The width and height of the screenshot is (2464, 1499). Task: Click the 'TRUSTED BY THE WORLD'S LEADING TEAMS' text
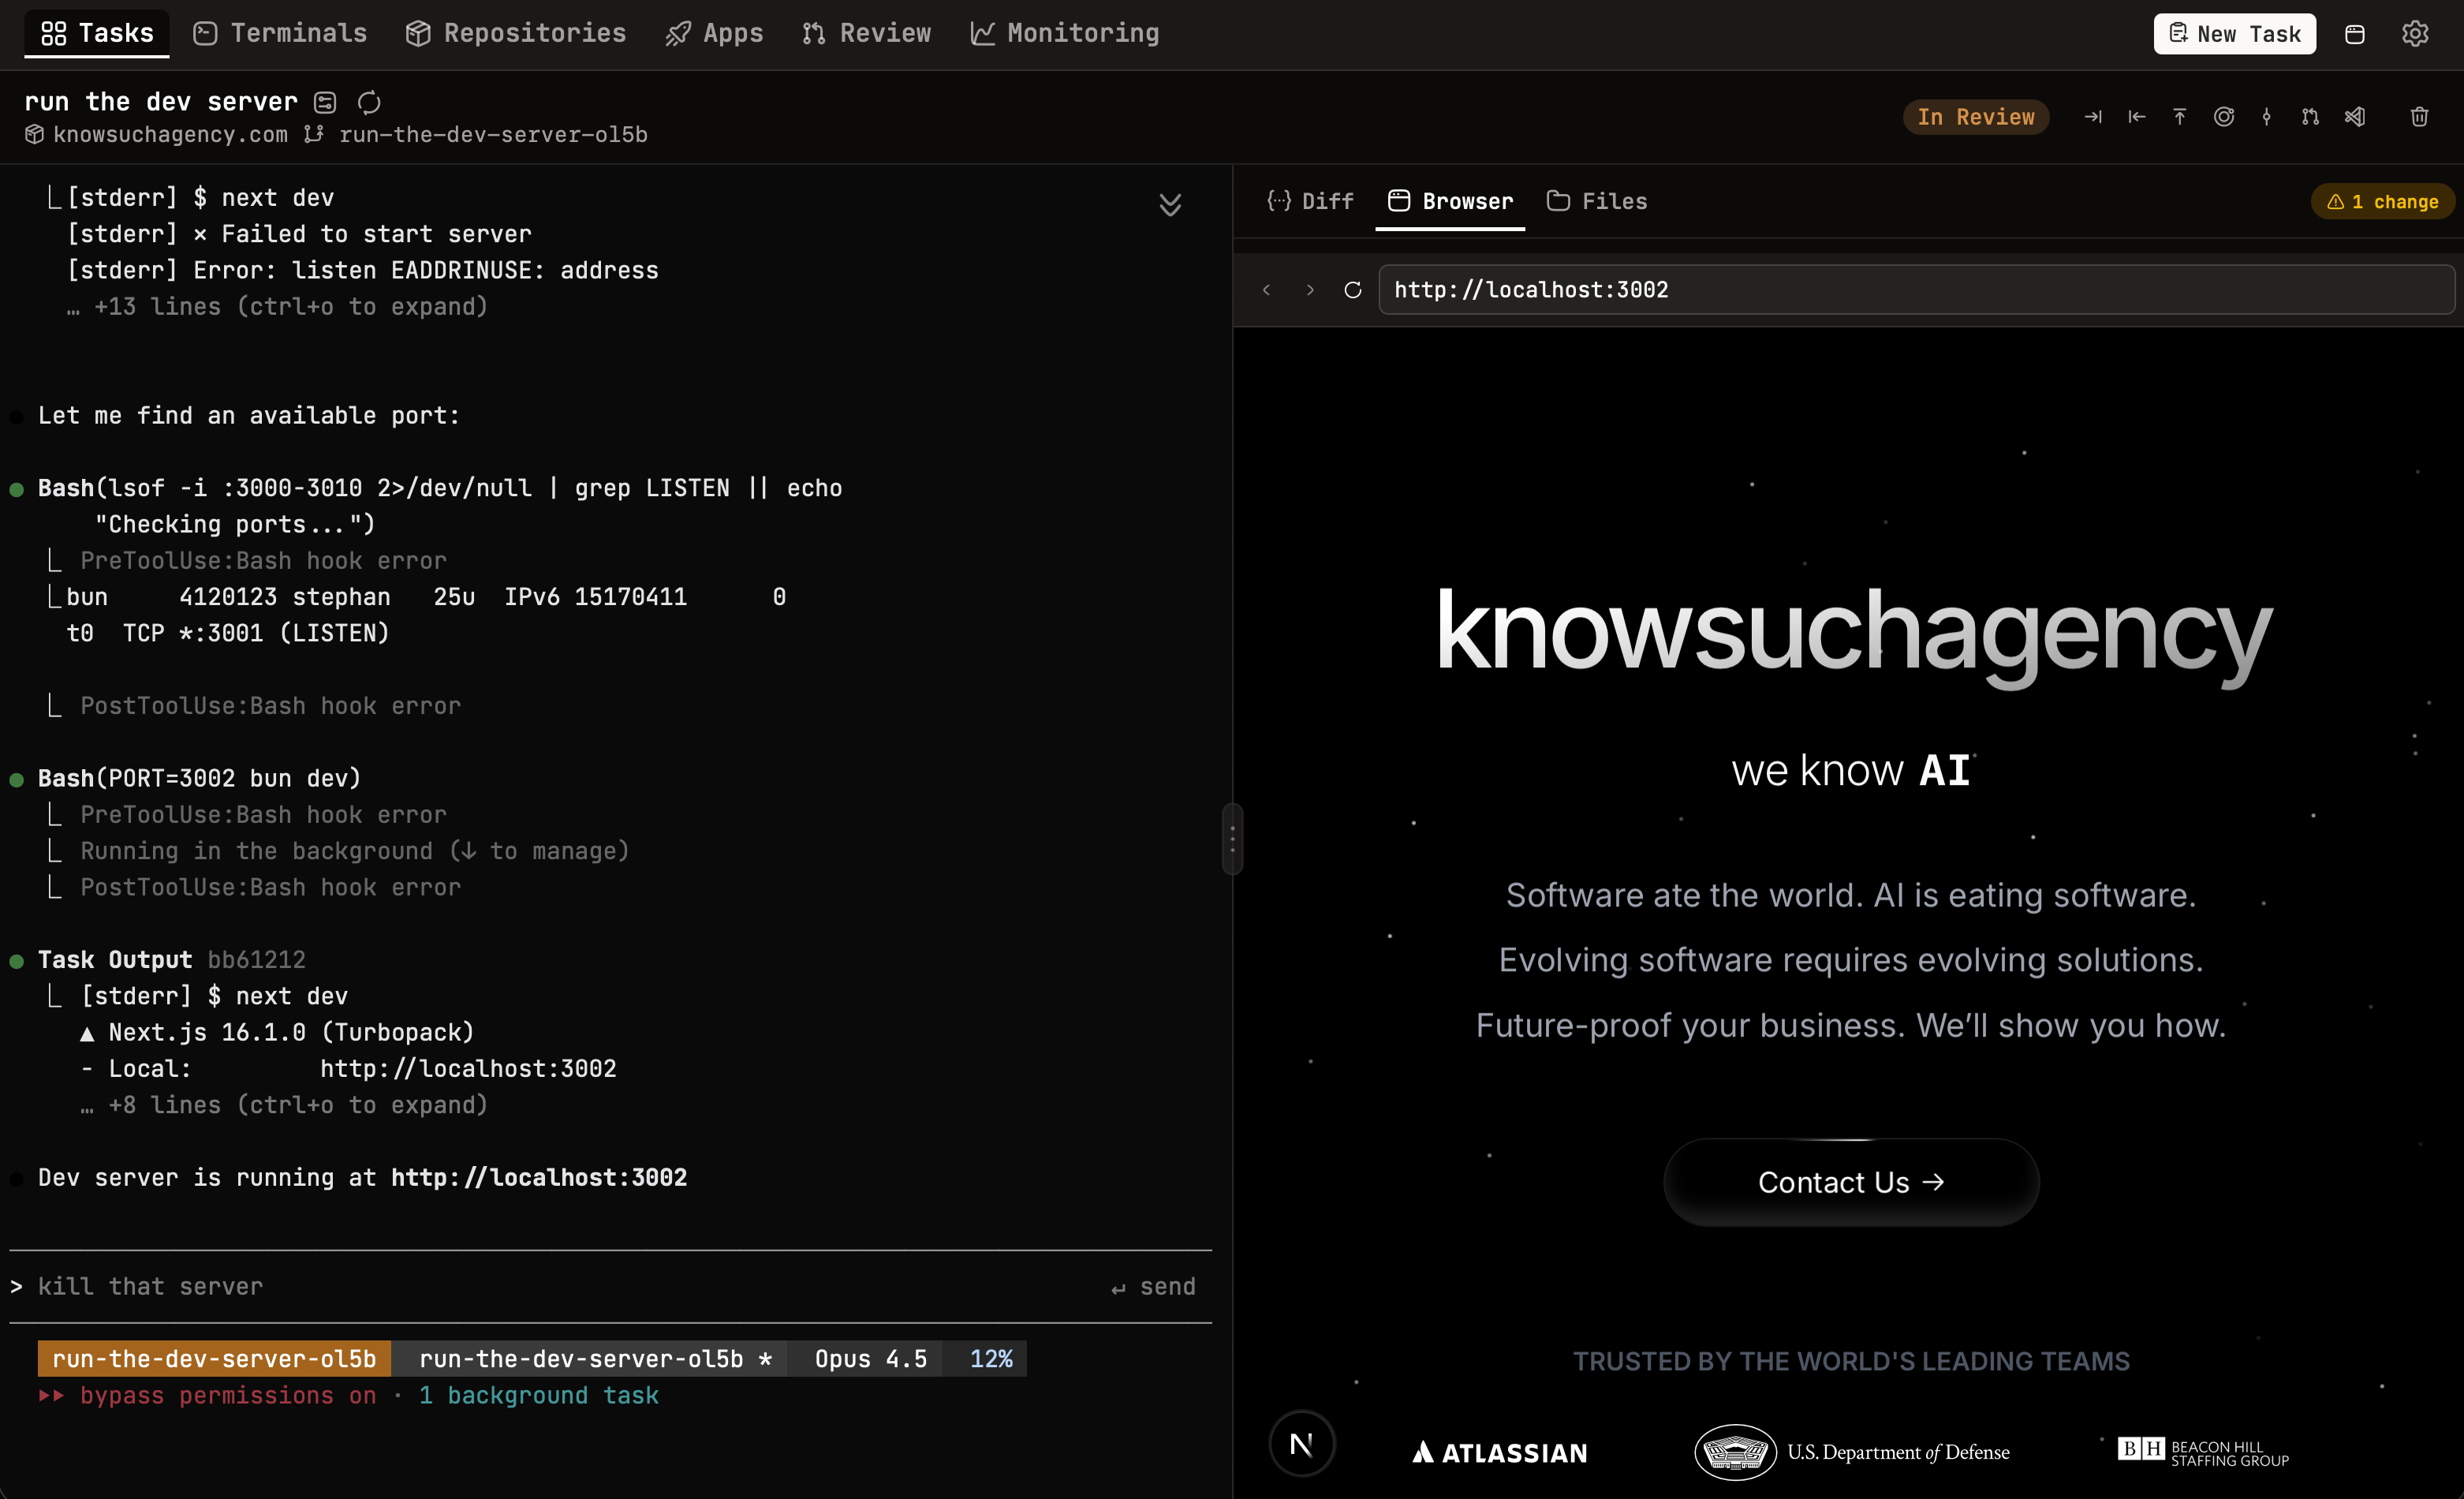pyautogui.click(x=1851, y=1361)
